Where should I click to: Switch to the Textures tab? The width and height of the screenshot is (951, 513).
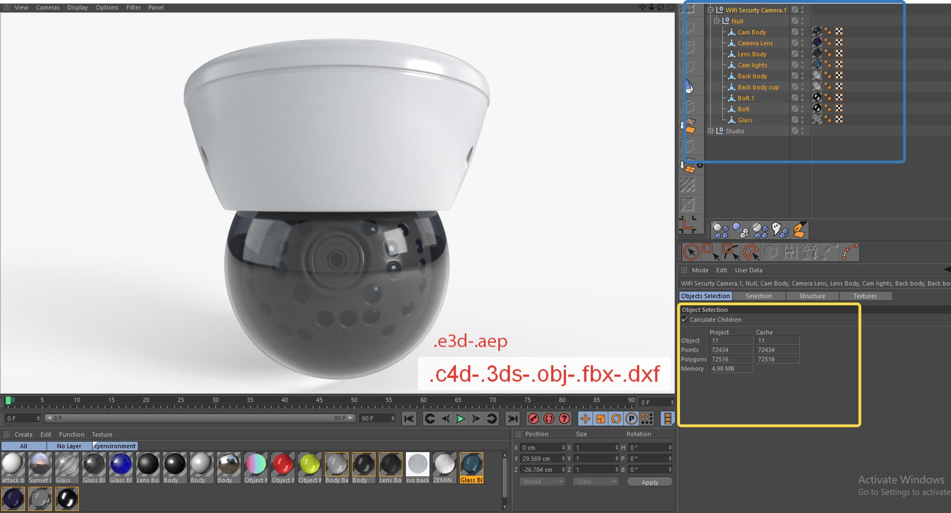[x=865, y=296]
